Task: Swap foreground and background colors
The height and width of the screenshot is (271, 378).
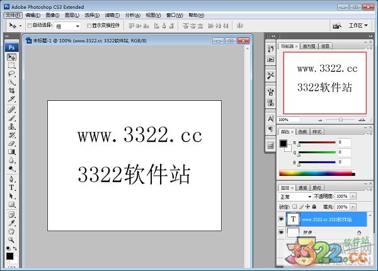Action: [15, 248]
